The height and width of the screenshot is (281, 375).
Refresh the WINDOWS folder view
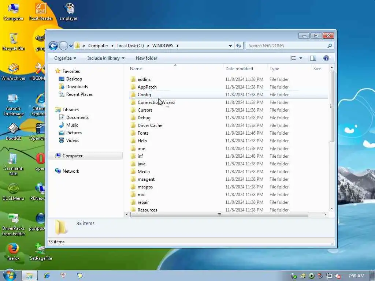(x=239, y=46)
